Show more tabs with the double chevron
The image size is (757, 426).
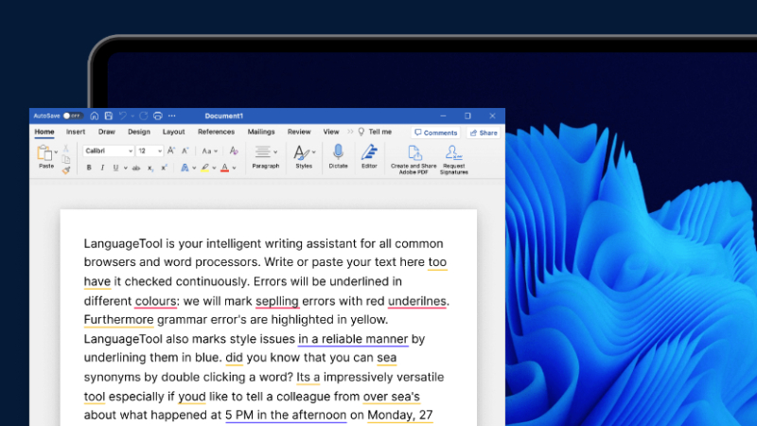350,132
